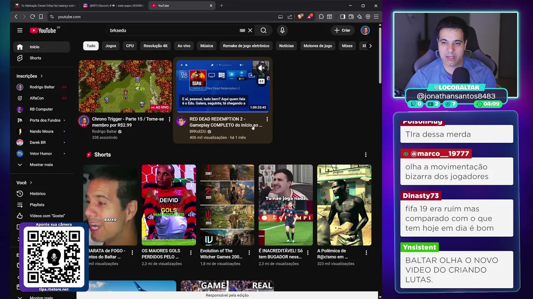This screenshot has width=533, height=299.
Task: Click the Brave shield icon
Action: point(300,17)
